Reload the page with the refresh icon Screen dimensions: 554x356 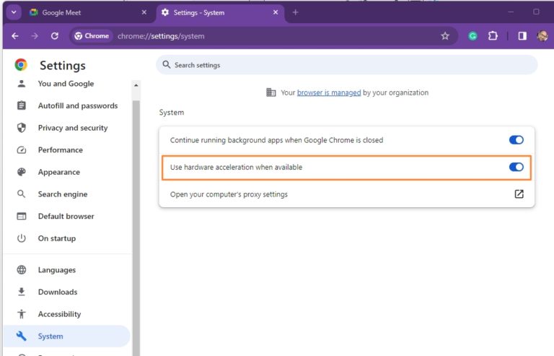(54, 36)
